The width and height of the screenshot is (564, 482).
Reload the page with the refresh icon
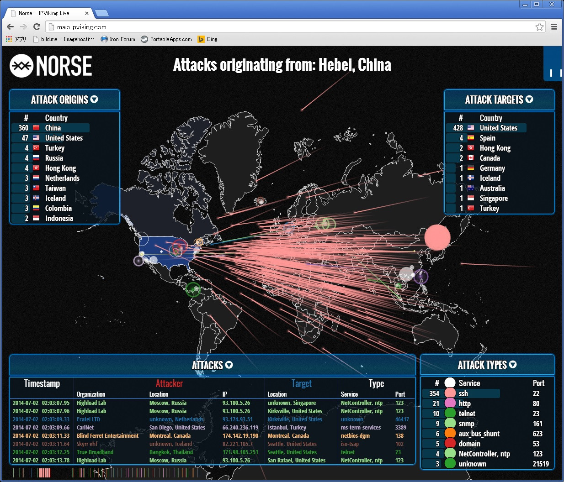[37, 27]
